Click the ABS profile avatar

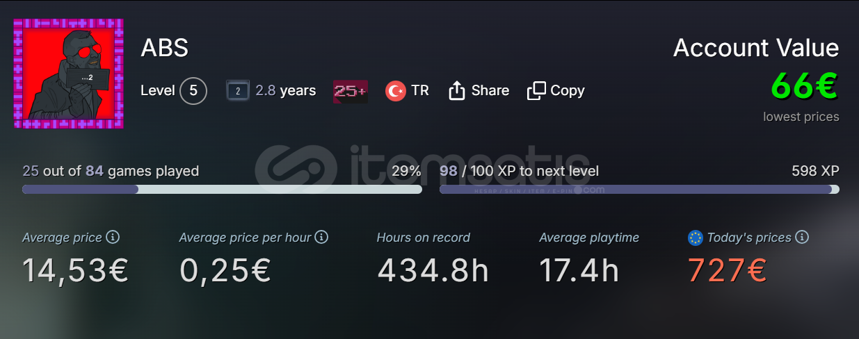[x=68, y=74]
